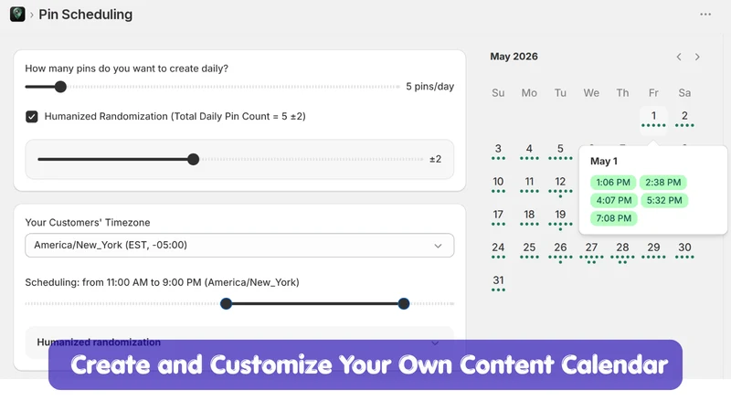Click the app logo icon beside Pin Scheduling
The width and height of the screenshot is (731, 411).
pyautogui.click(x=17, y=14)
